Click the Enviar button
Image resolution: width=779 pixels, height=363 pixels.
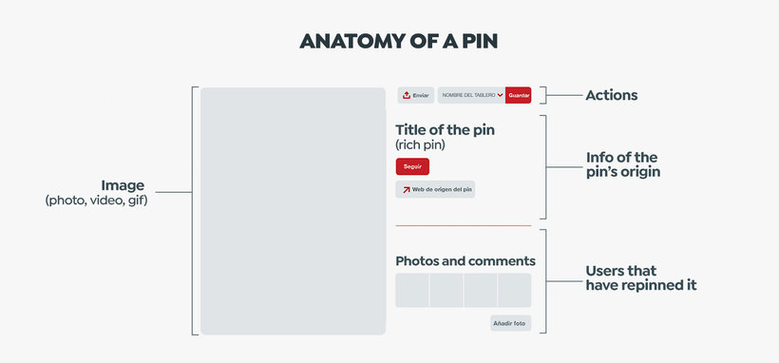(x=416, y=95)
